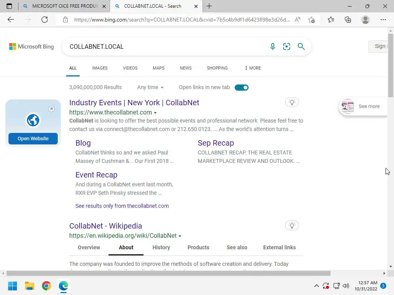
Task: Reload the page with refresh icon
Action: tap(45, 20)
